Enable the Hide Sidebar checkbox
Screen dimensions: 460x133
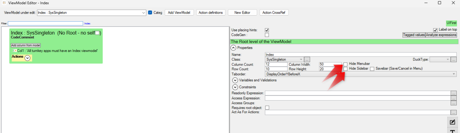[346, 69]
